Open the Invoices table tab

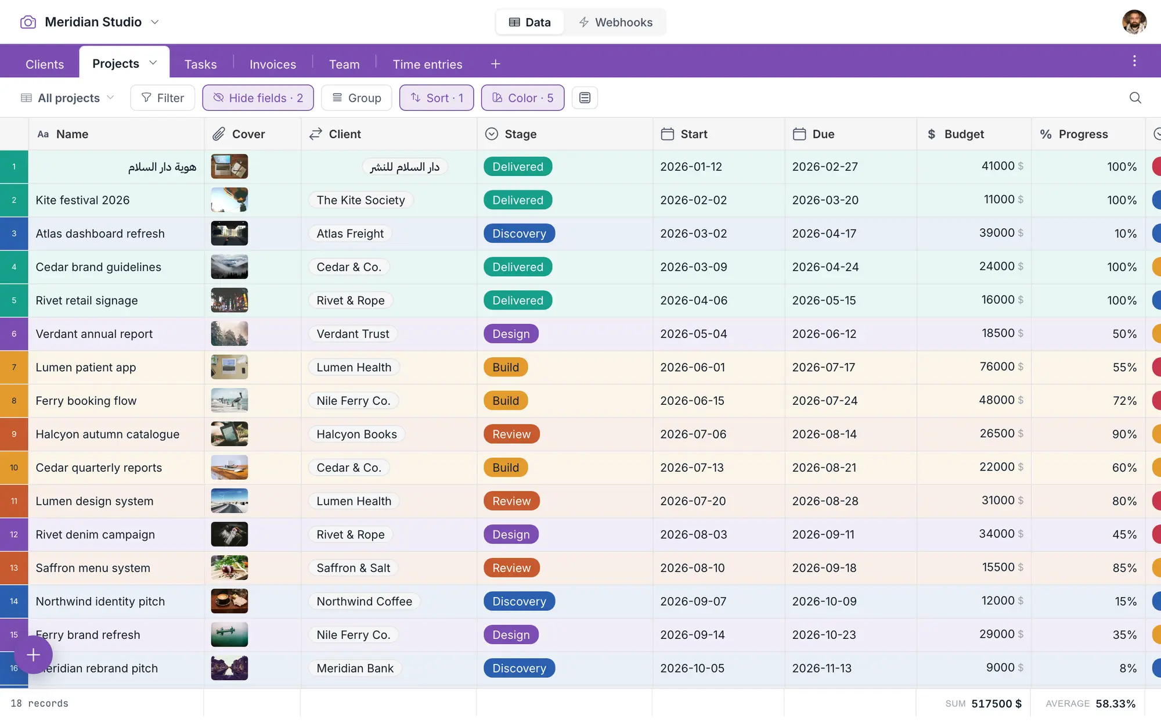tap(273, 64)
